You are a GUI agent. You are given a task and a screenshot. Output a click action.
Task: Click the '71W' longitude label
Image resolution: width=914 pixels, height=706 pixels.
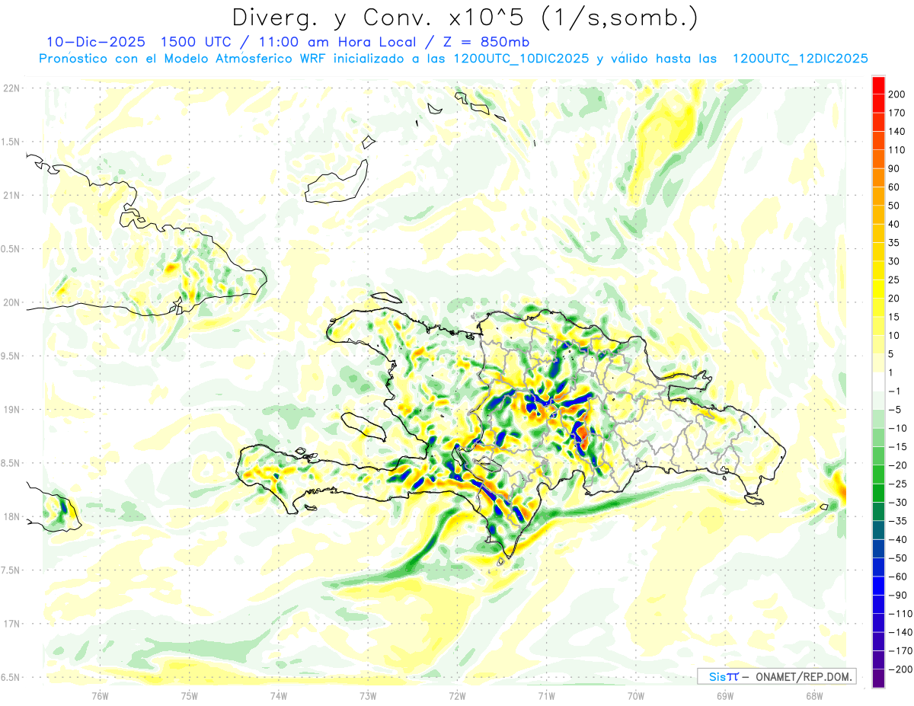pos(546,695)
